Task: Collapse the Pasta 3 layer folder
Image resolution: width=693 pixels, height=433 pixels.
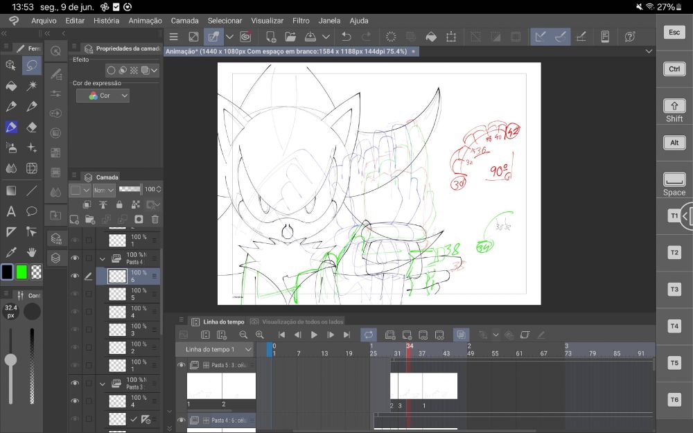Action: (x=103, y=384)
